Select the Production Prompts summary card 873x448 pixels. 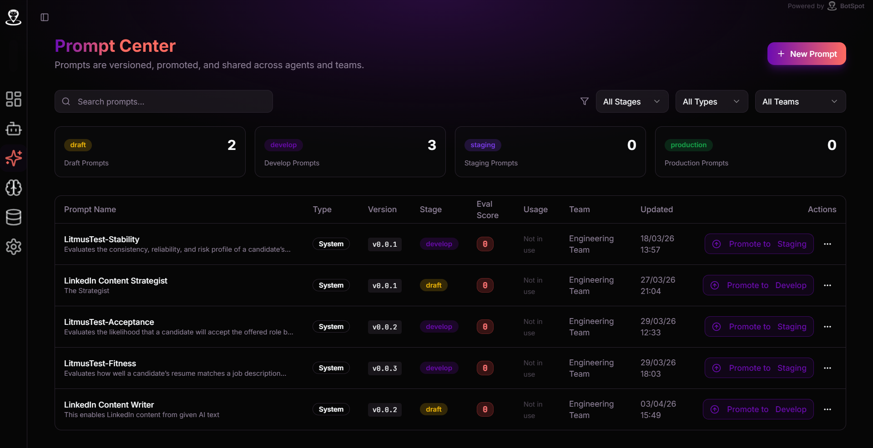tap(751, 152)
